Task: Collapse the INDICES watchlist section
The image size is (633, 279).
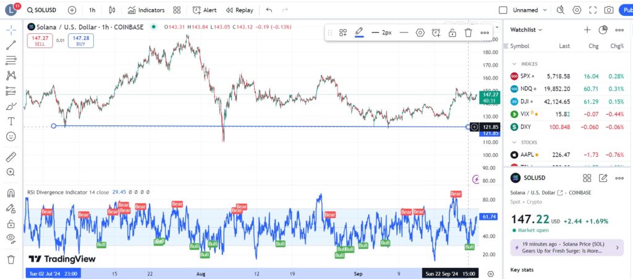Action: pos(514,64)
